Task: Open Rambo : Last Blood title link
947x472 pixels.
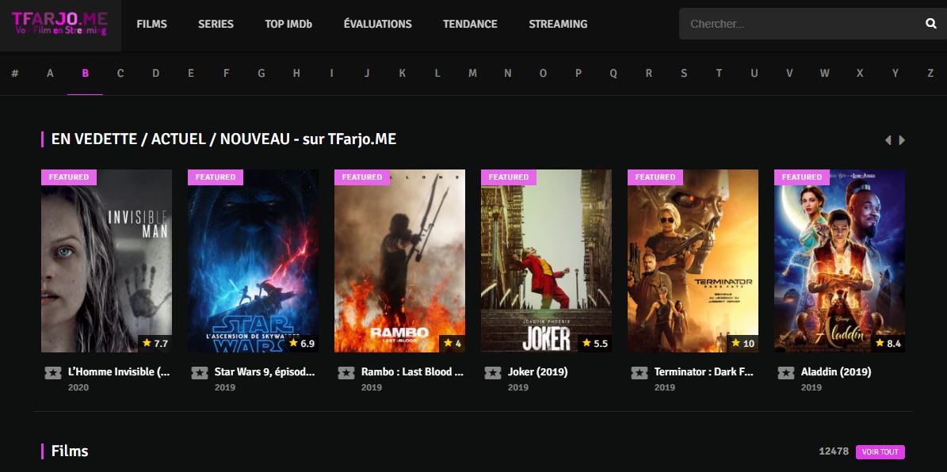Action: (412, 371)
